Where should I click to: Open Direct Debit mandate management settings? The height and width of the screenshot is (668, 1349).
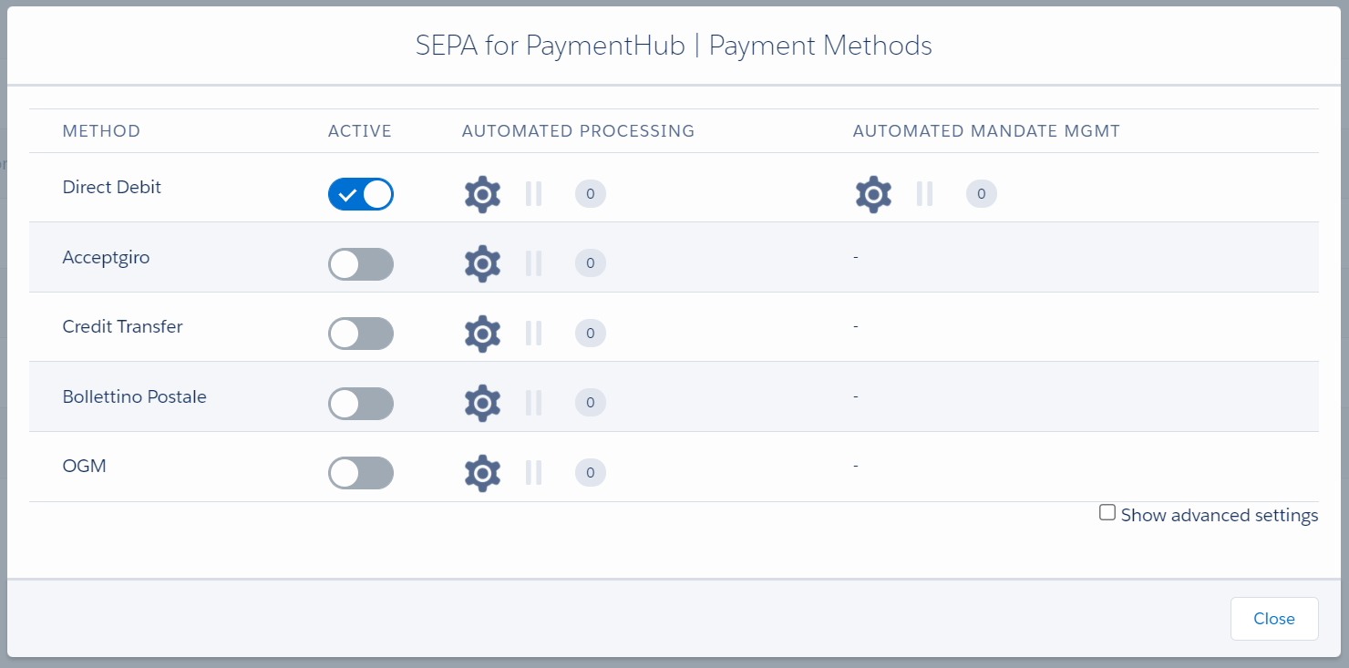[x=872, y=194]
